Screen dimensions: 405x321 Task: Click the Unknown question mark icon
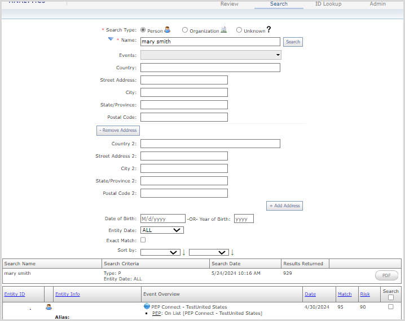point(268,29)
